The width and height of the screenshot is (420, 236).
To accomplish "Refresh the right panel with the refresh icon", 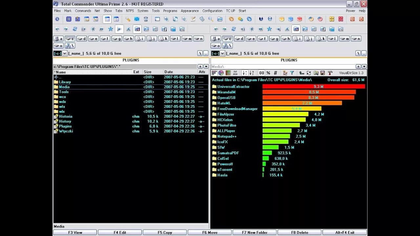I will 234,29.
